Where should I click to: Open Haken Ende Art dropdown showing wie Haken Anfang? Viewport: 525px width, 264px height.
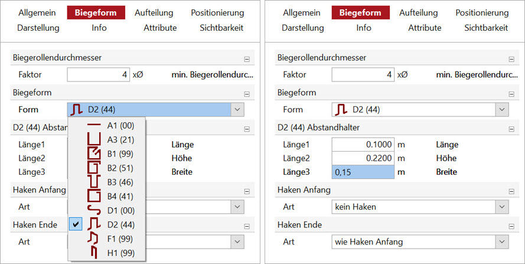pos(420,242)
